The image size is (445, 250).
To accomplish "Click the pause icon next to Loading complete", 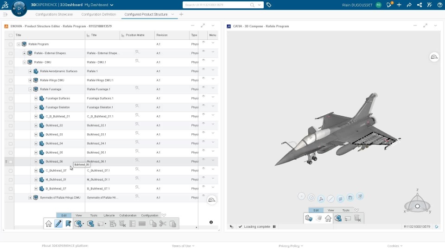I will 274,226.
